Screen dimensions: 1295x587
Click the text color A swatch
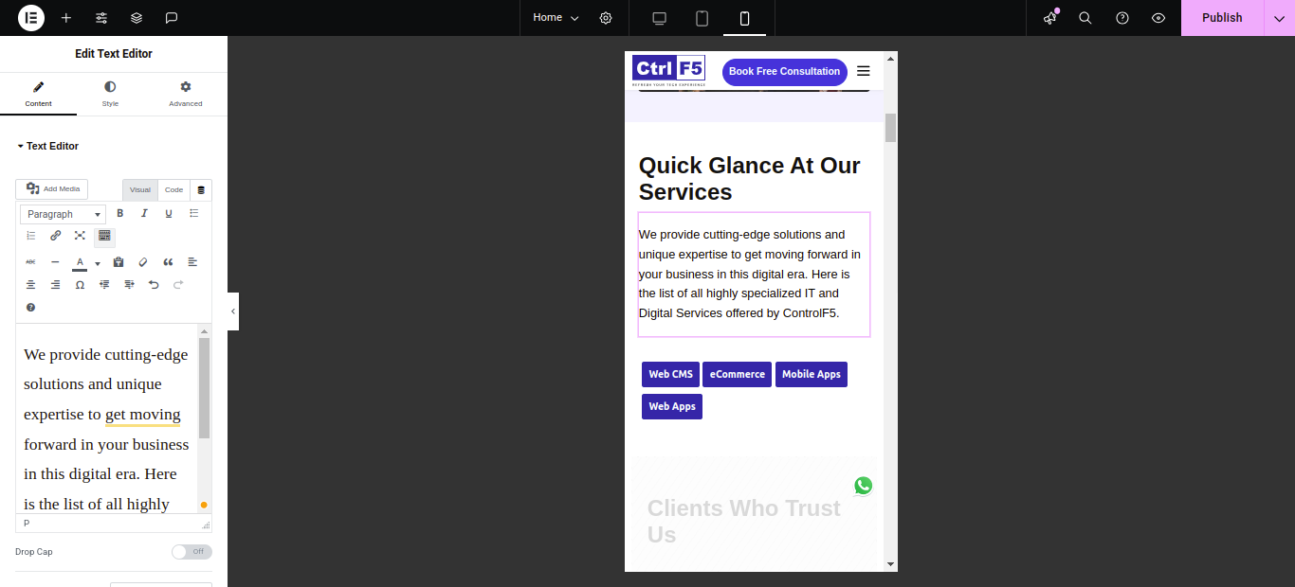tap(80, 262)
